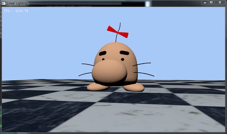Click the character's large round nose
The height and width of the screenshot is (134, 227).
click(x=109, y=71)
